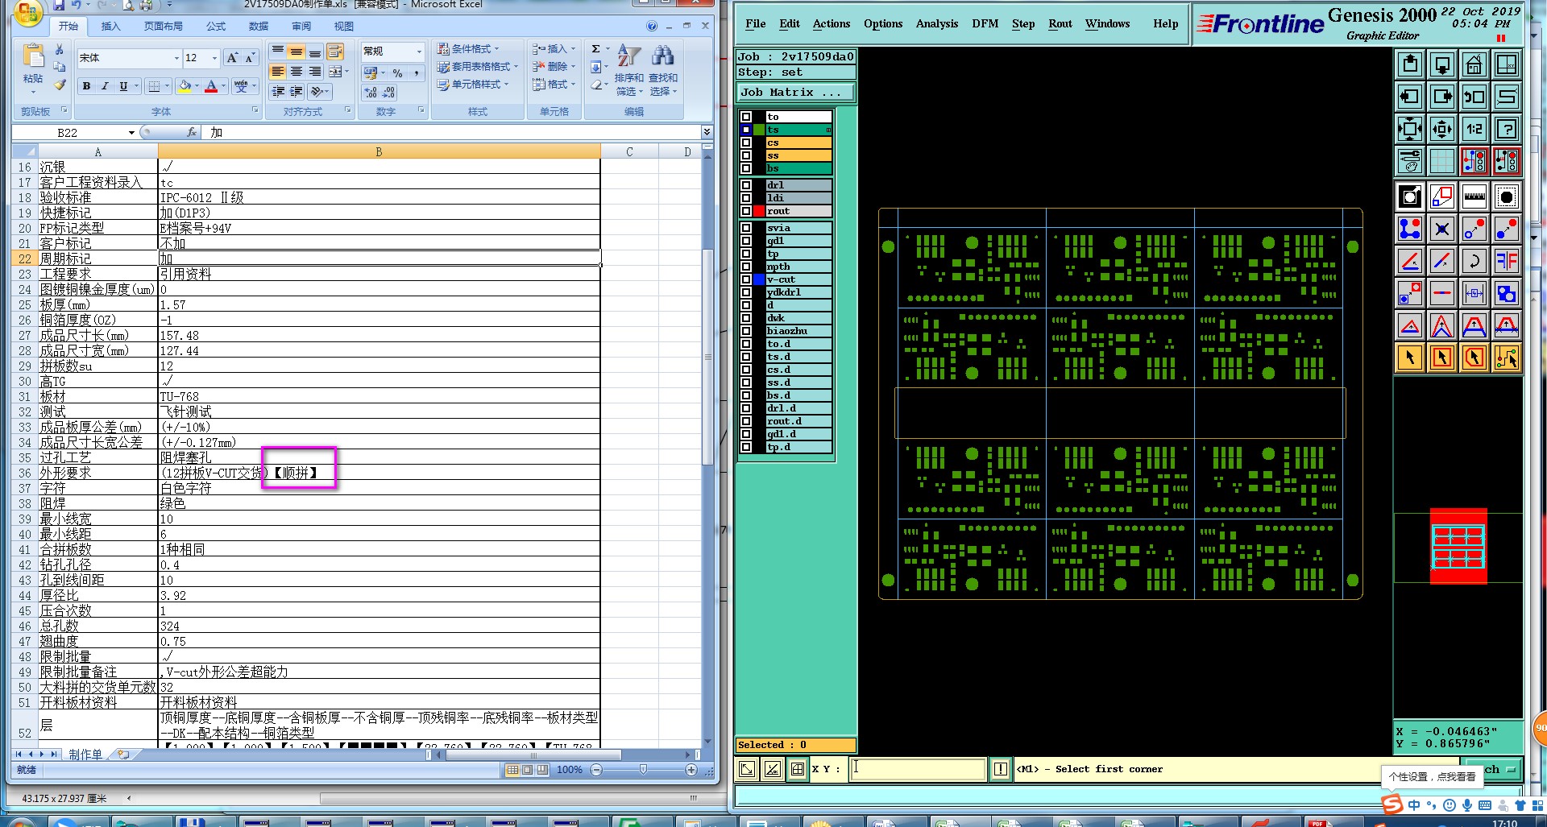This screenshot has height=827, width=1547.
Task: Open the Analysis menu in Genesis
Action: coord(937,24)
